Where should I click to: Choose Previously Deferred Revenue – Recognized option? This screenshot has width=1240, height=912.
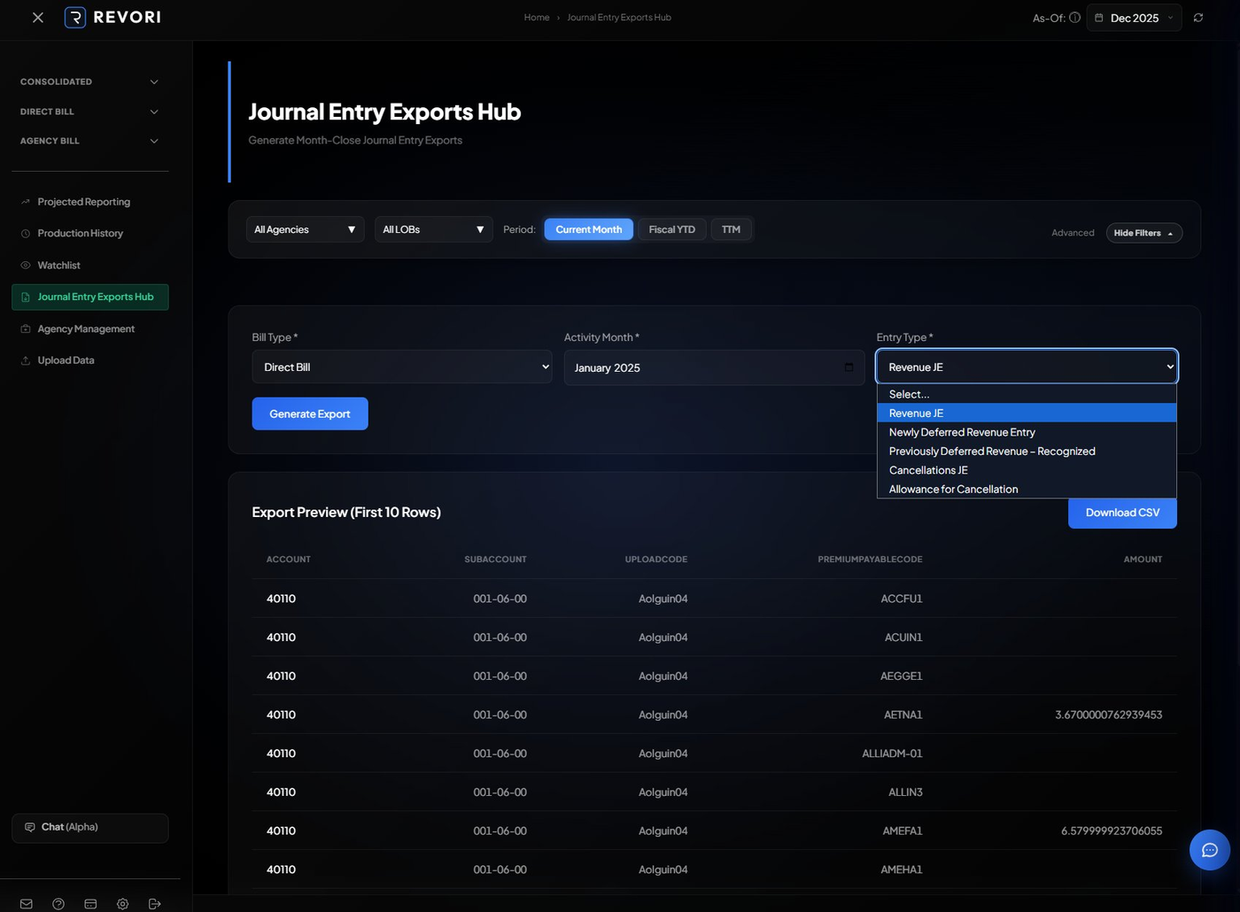pyautogui.click(x=1027, y=452)
